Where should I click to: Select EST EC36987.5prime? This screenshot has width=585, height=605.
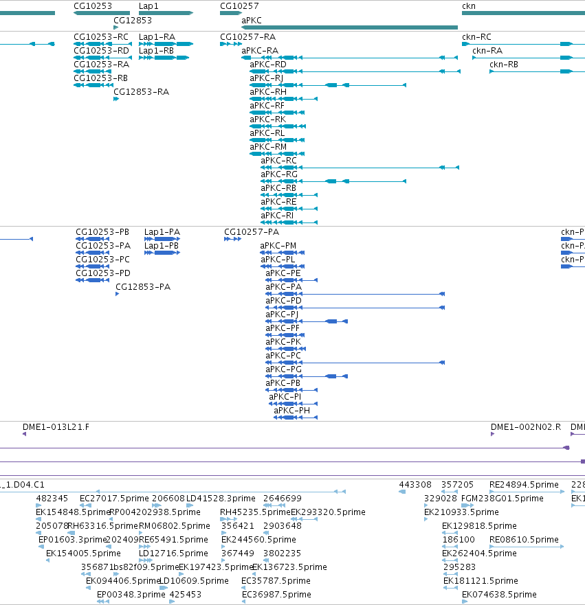tap(243, 602)
